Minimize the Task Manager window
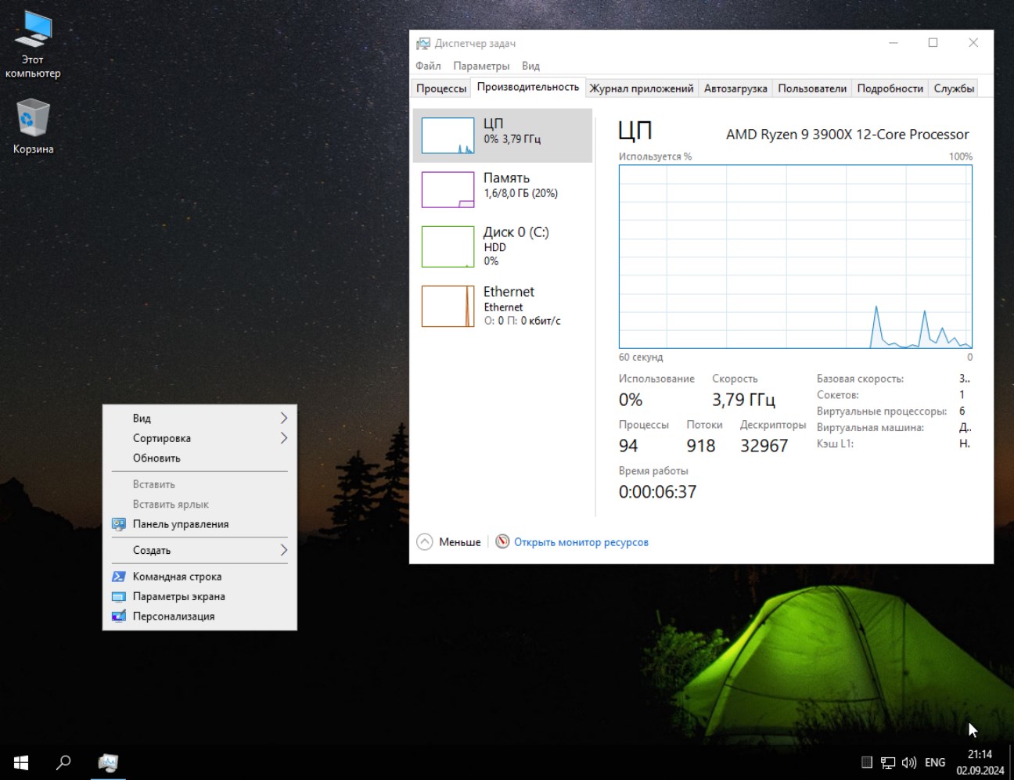The image size is (1014, 780). point(894,43)
